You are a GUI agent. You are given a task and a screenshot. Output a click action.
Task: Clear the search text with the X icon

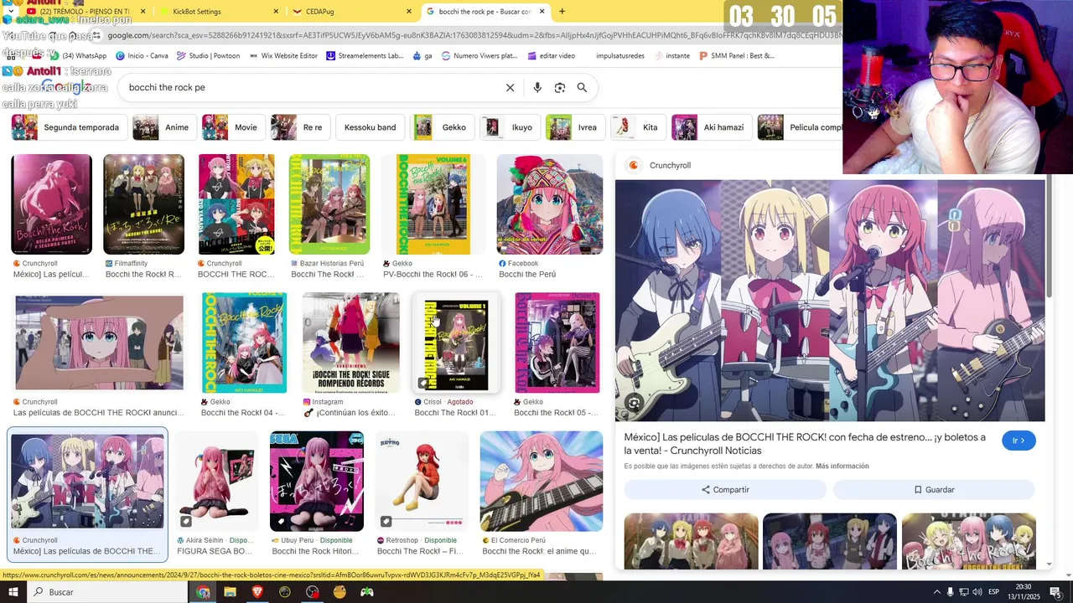[x=510, y=87]
